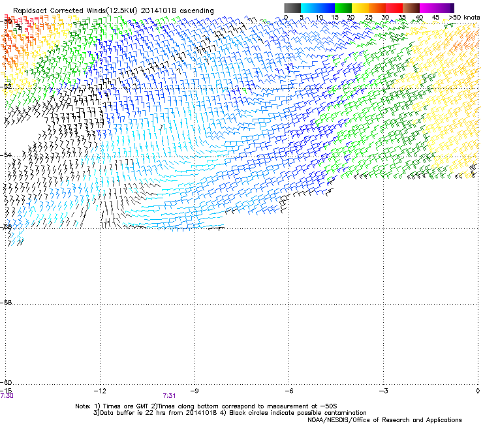Click the -12 longitude axis label
The width and height of the screenshot is (483, 424).
point(100,391)
